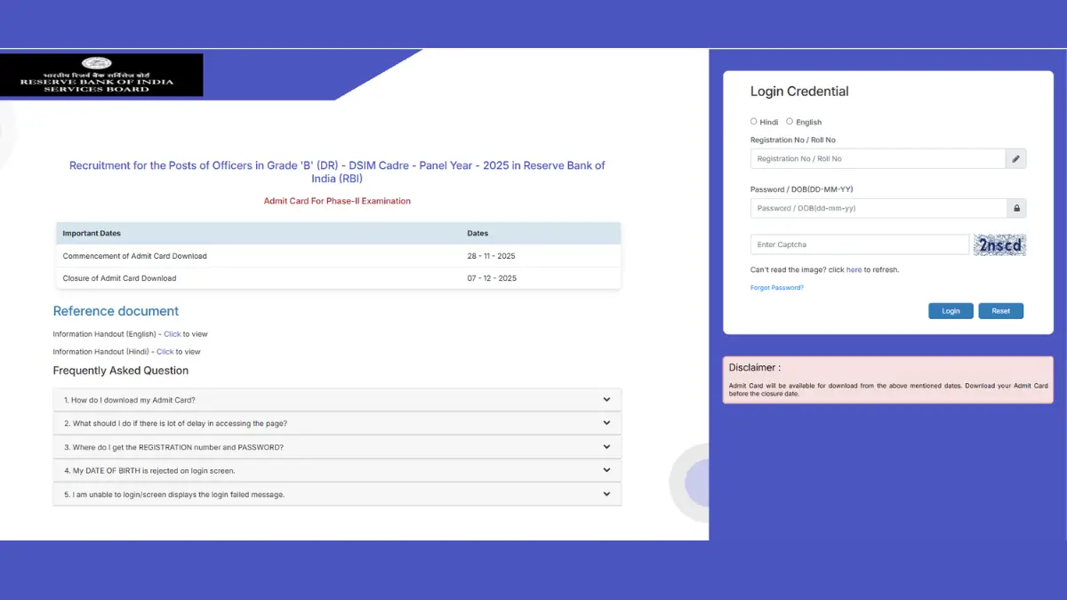Expand FAQ about login failed message
Image resolution: width=1067 pixels, height=600 pixels.
pos(338,493)
